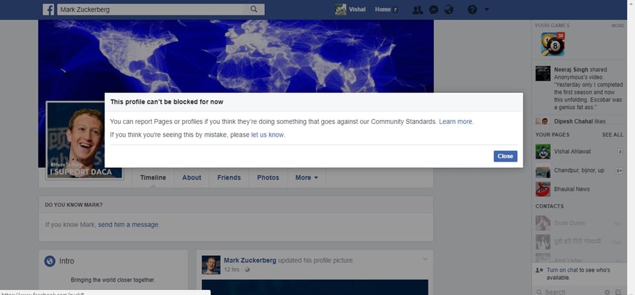This screenshot has width=635, height=295.
Task: Click Neeraj Singh's ticker avatar
Action: [x=543, y=74]
